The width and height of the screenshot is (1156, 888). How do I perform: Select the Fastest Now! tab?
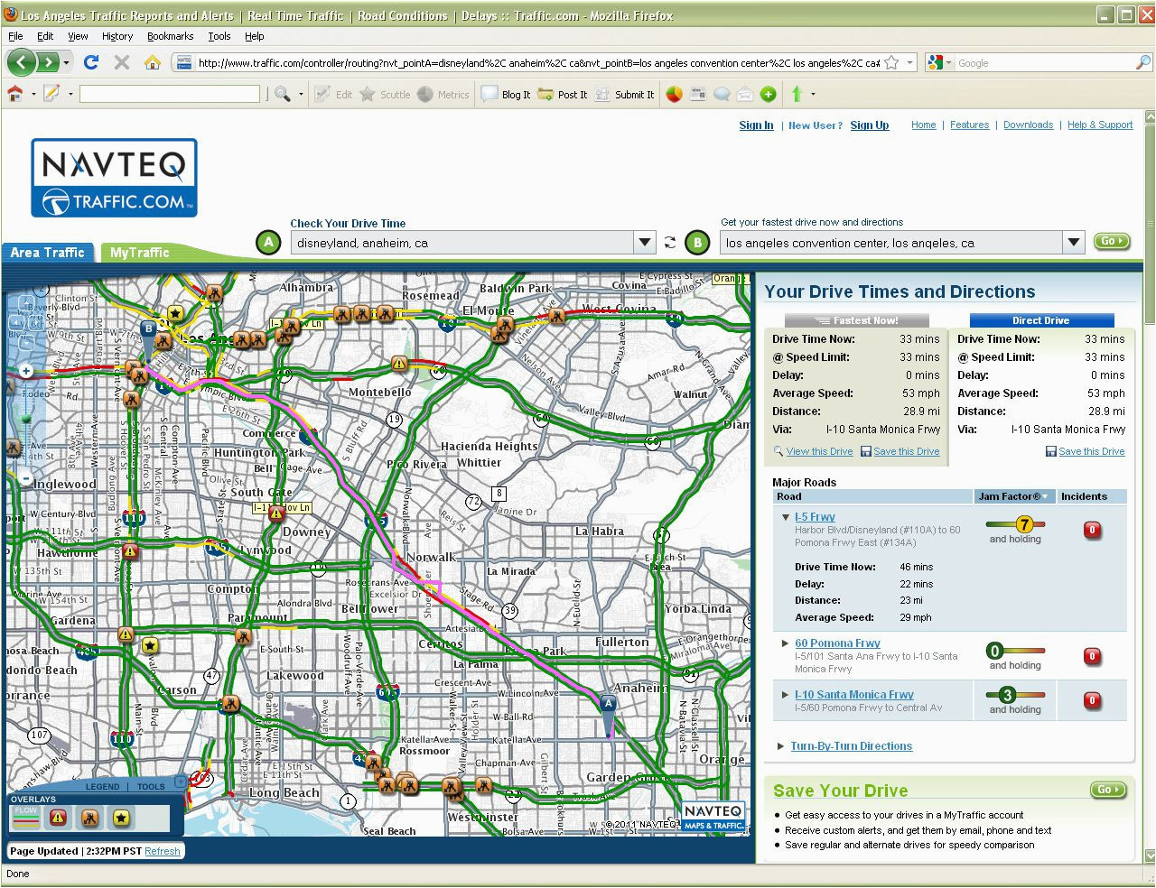point(855,320)
